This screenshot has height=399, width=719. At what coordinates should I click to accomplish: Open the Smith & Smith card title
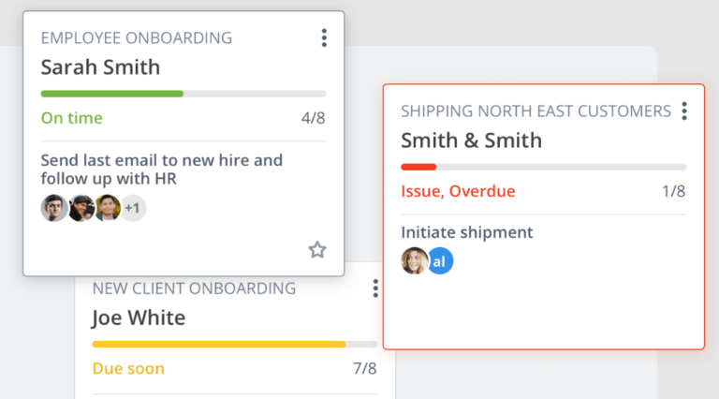[x=471, y=140]
